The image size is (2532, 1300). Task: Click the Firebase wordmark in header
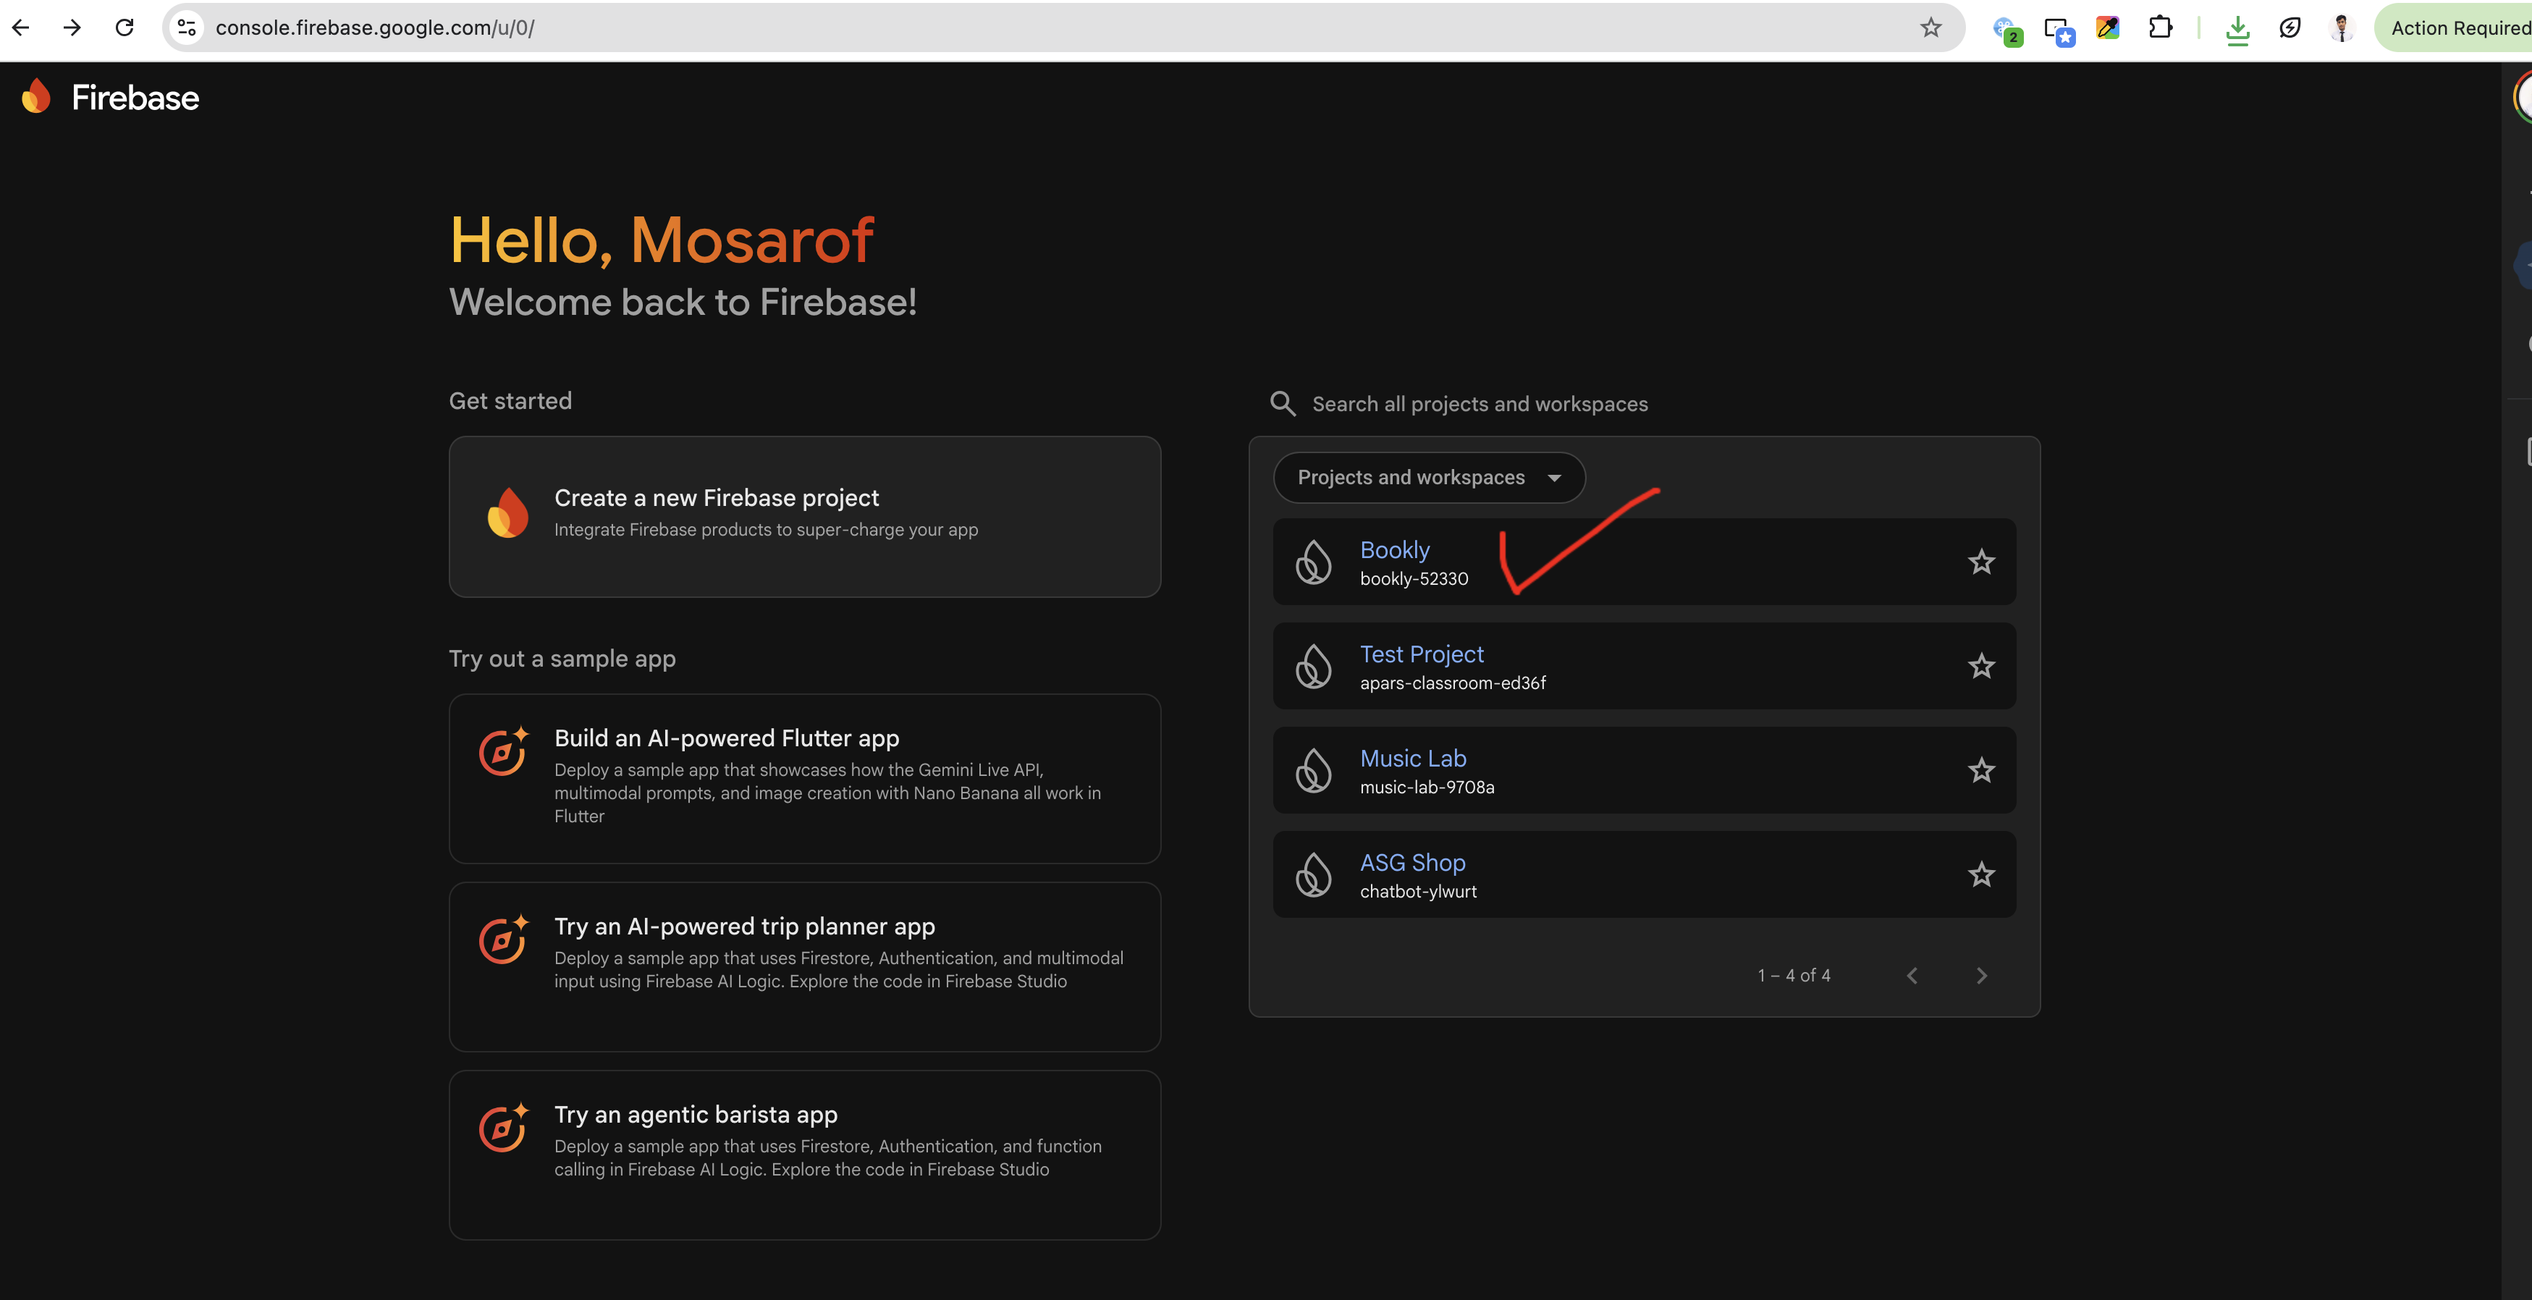pos(135,97)
